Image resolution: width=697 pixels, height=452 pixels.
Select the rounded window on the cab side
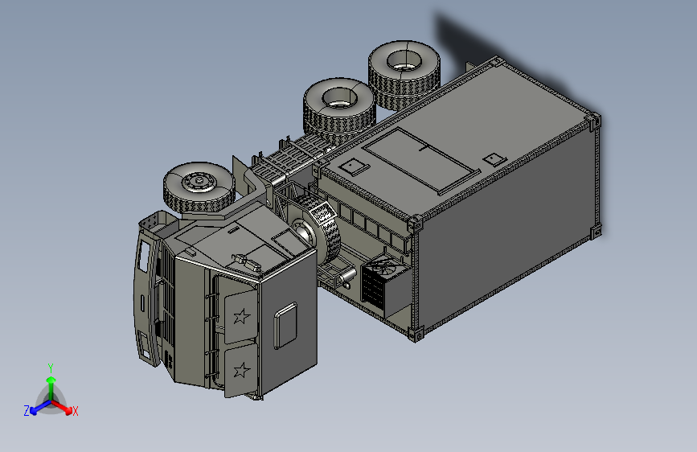[285, 325]
